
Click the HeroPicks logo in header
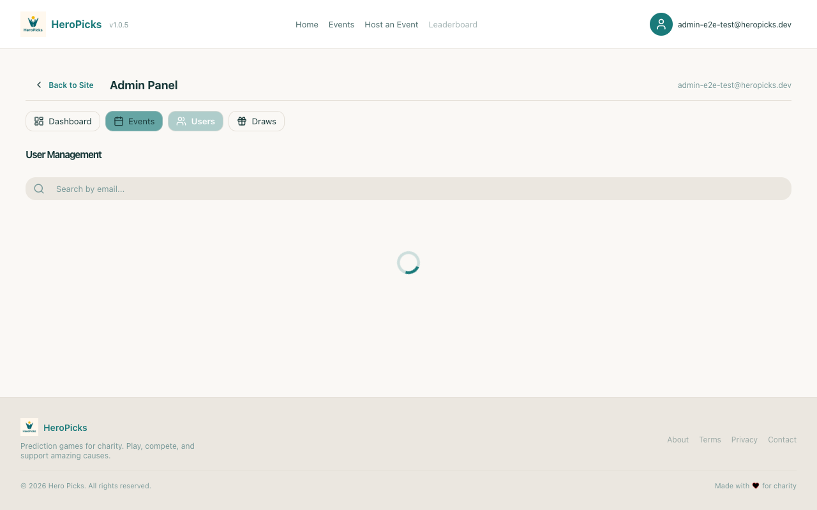tap(33, 24)
